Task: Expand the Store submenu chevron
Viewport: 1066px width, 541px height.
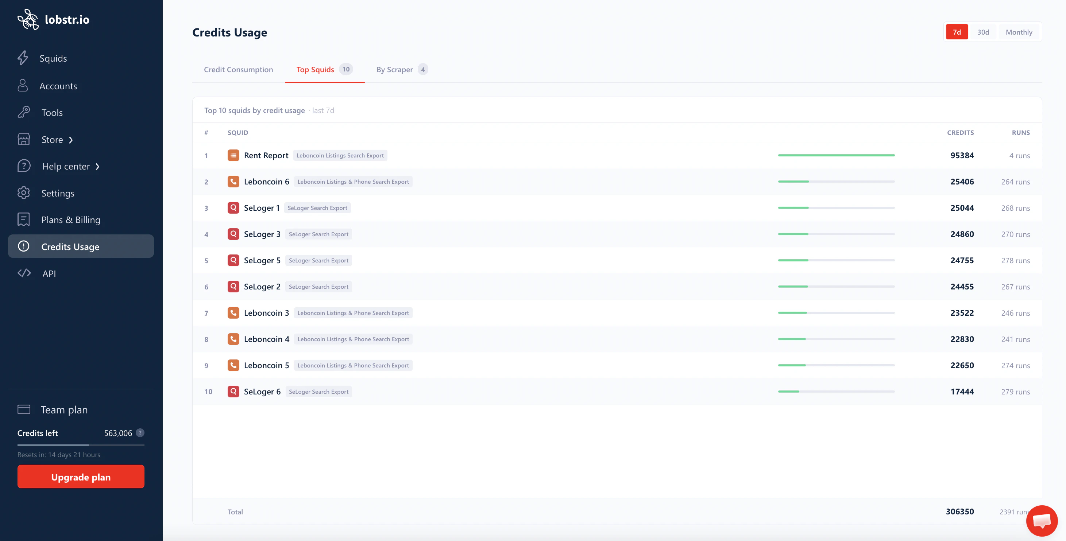Action: [71, 140]
